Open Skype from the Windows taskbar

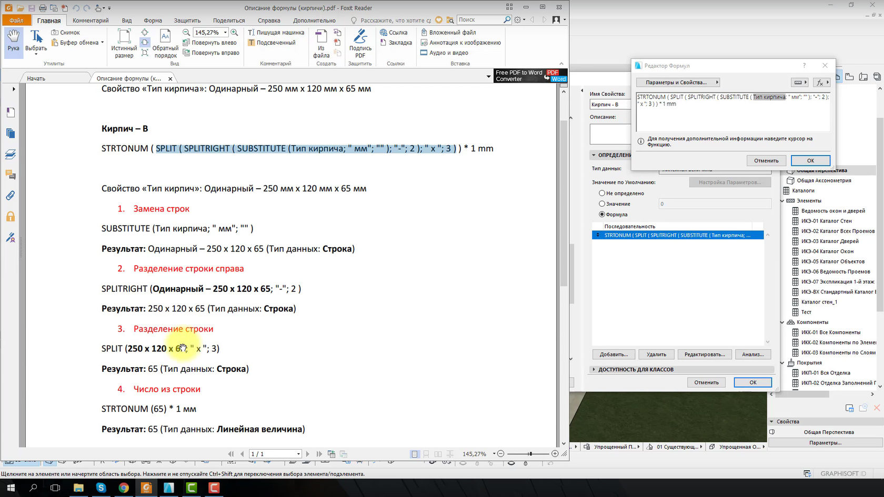pos(101,488)
